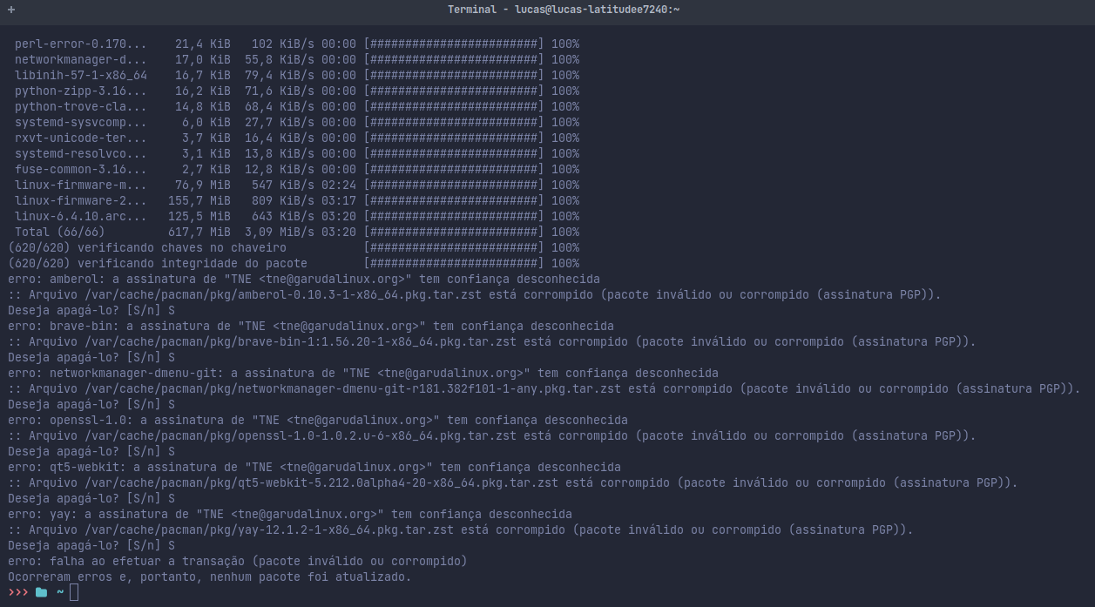The height and width of the screenshot is (607, 1095).
Task: Click the "erro: falha ao efetuar a transação" line
Action: pyautogui.click(x=238, y=561)
